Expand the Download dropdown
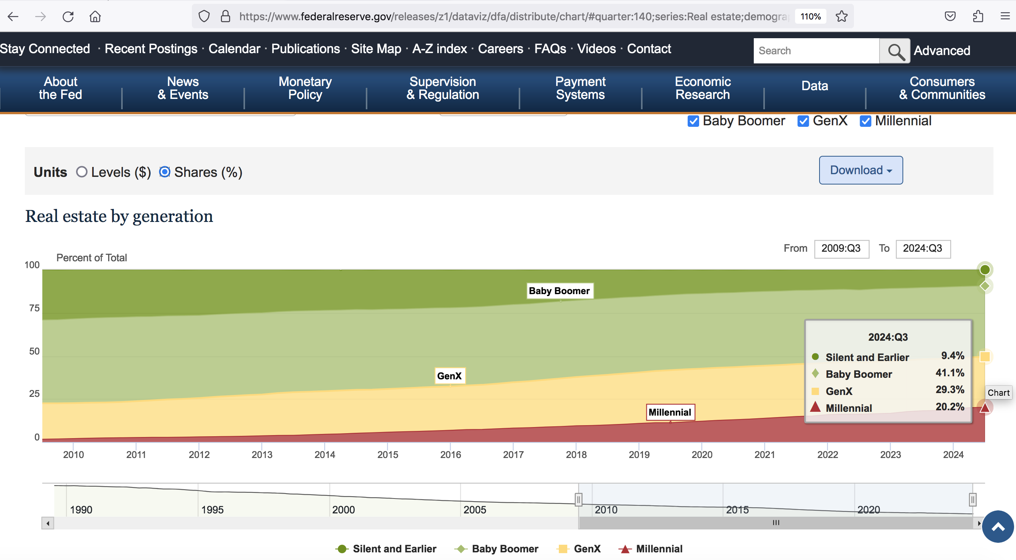 click(860, 170)
